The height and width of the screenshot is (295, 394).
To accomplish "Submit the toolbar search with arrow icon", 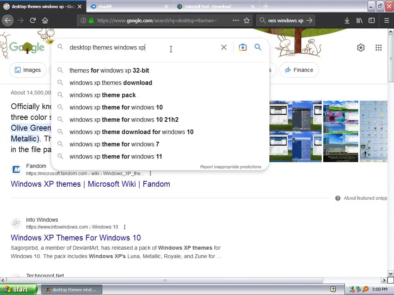I will tap(309, 21).
